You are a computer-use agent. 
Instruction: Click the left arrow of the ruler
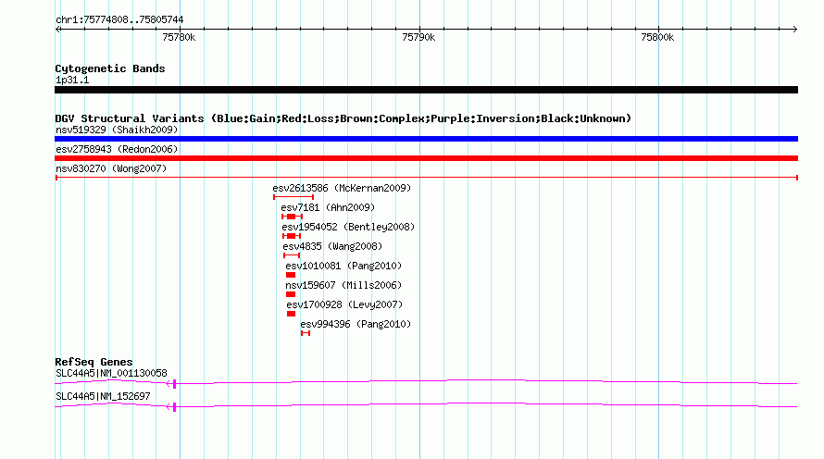click(x=57, y=29)
